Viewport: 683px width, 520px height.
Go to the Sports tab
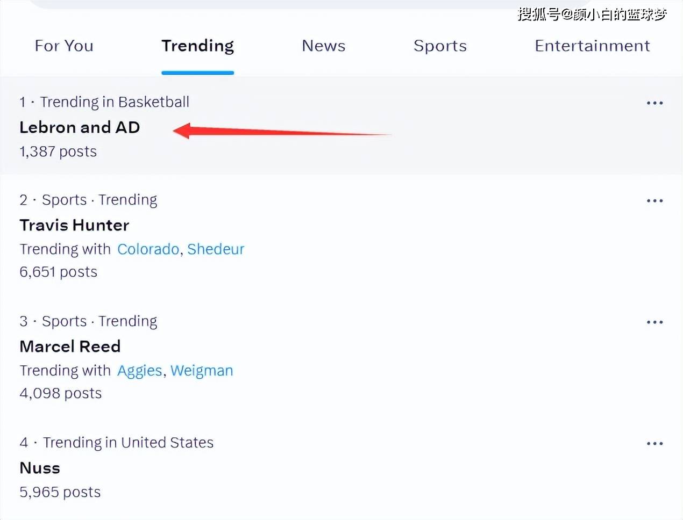(x=440, y=46)
